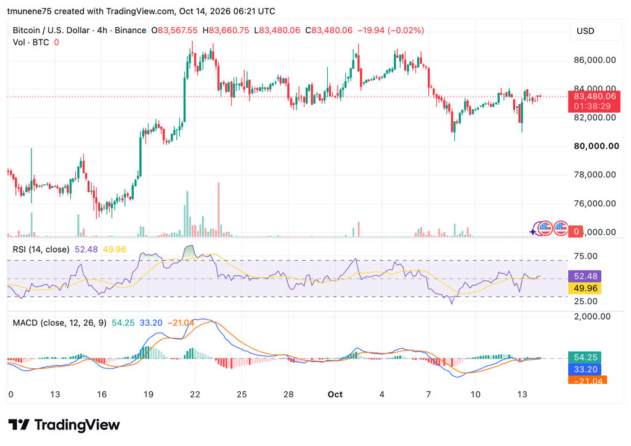Click the candle countdown timer 01:38:29

click(x=592, y=107)
